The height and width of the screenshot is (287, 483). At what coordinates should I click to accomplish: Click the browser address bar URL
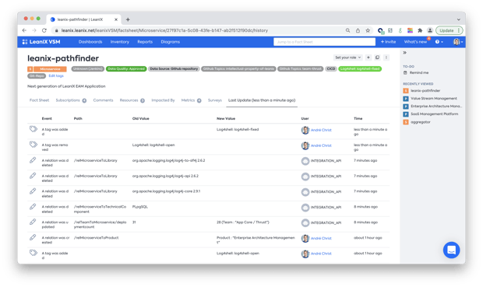click(x=164, y=30)
